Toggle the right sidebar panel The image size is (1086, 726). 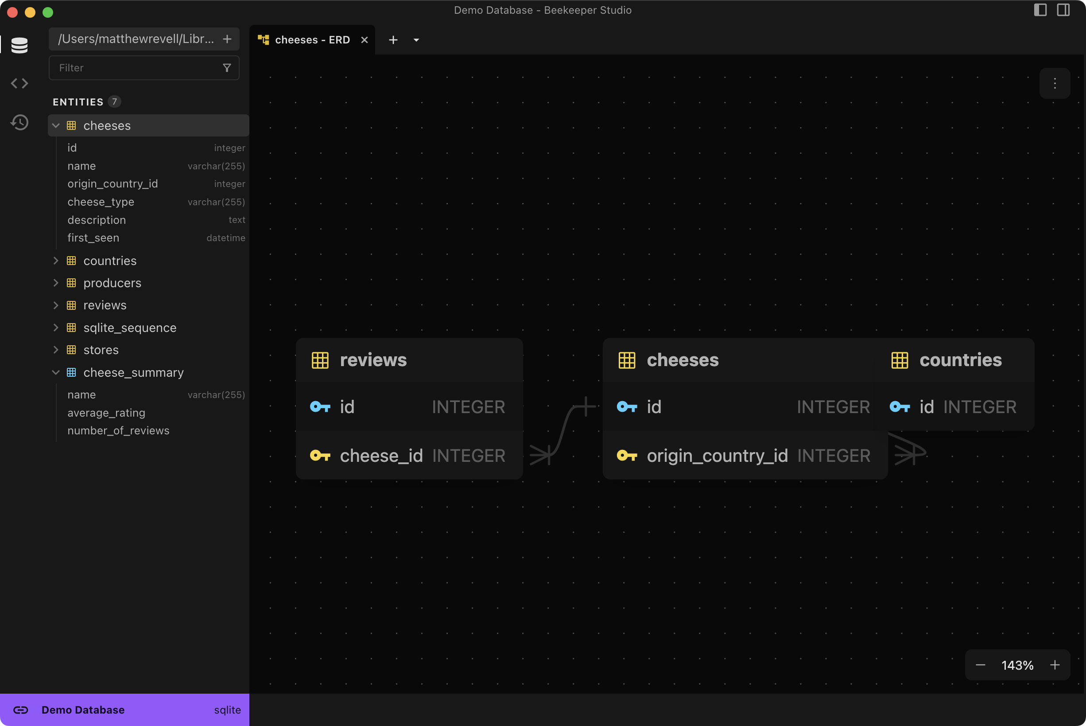click(1063, 10)
